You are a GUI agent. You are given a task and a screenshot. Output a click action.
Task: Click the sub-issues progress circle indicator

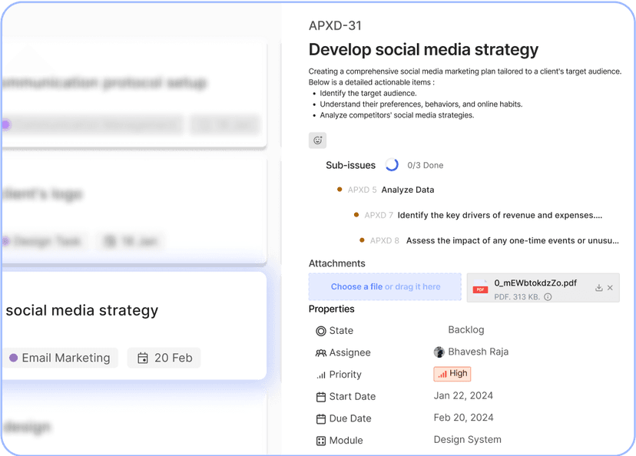pos(392,165)
